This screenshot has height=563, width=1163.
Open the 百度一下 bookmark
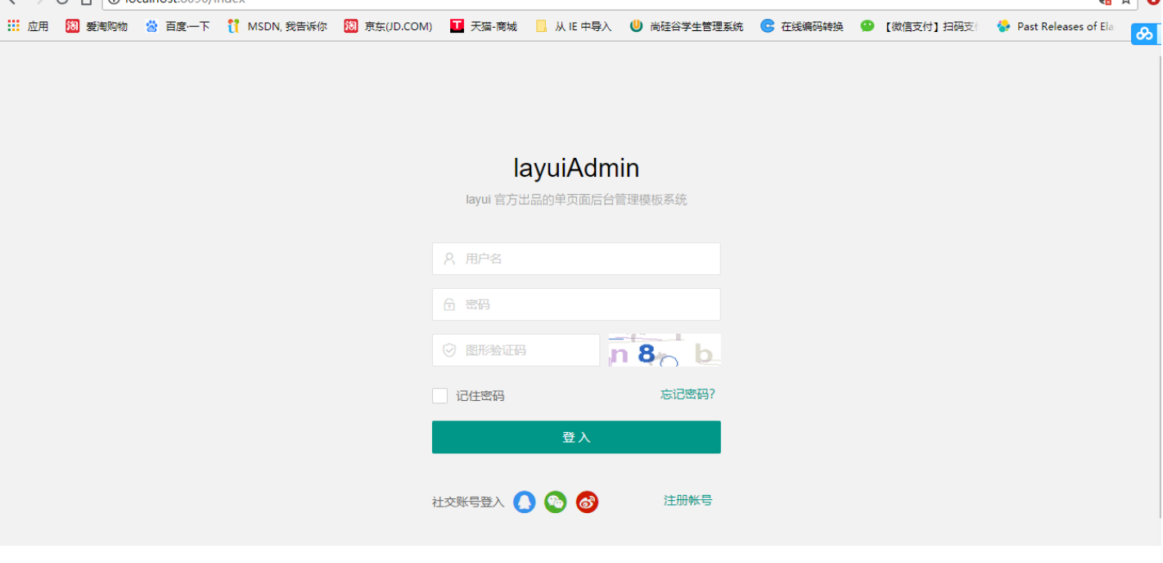(x=177, y=26)
